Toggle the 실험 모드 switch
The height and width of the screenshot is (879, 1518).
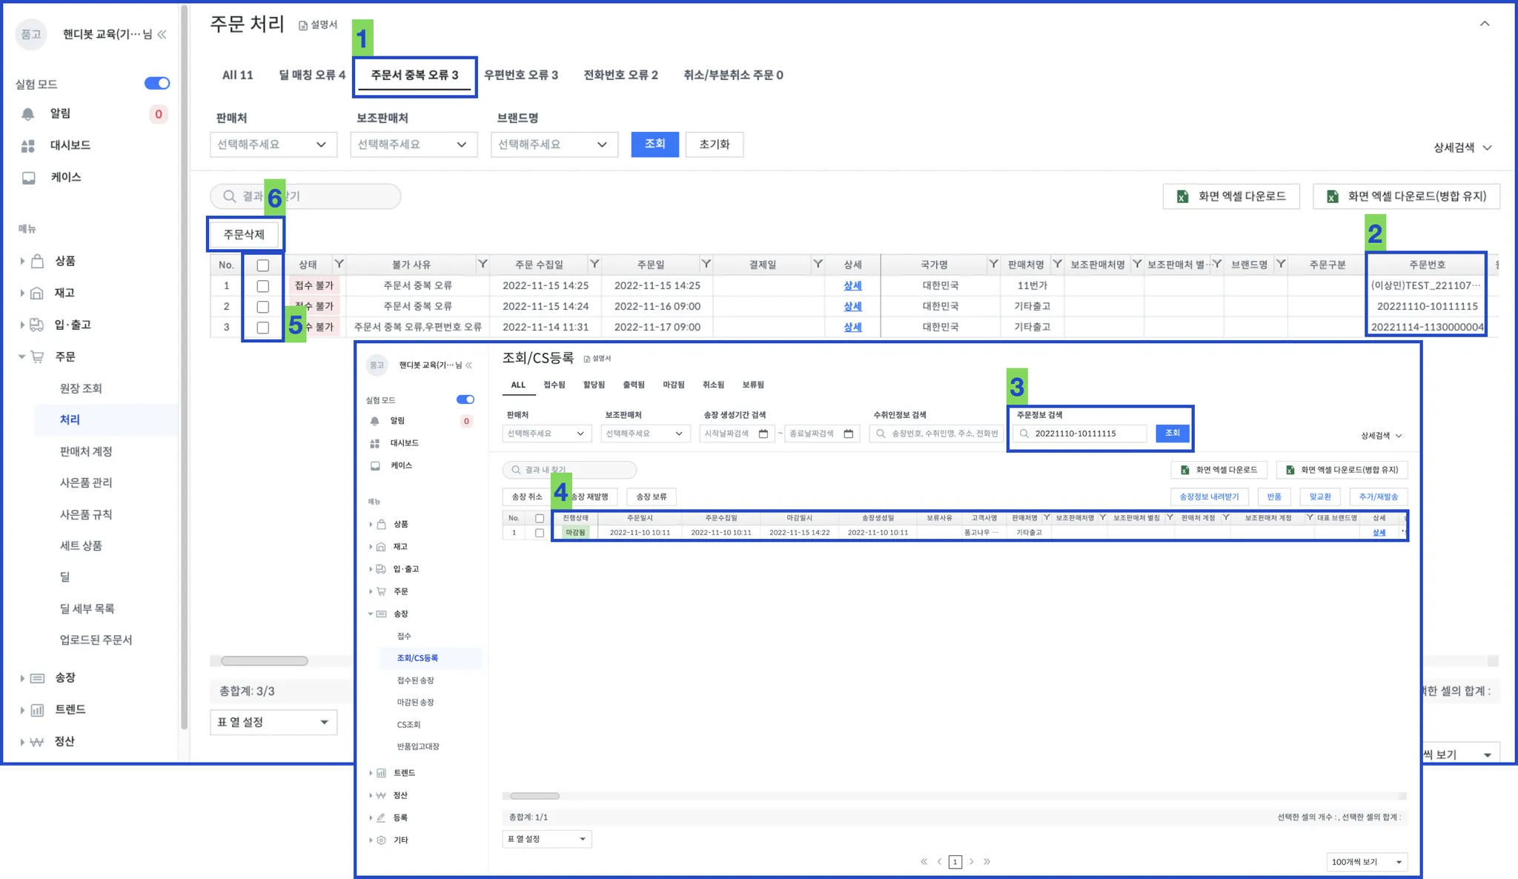coord(156,83)
